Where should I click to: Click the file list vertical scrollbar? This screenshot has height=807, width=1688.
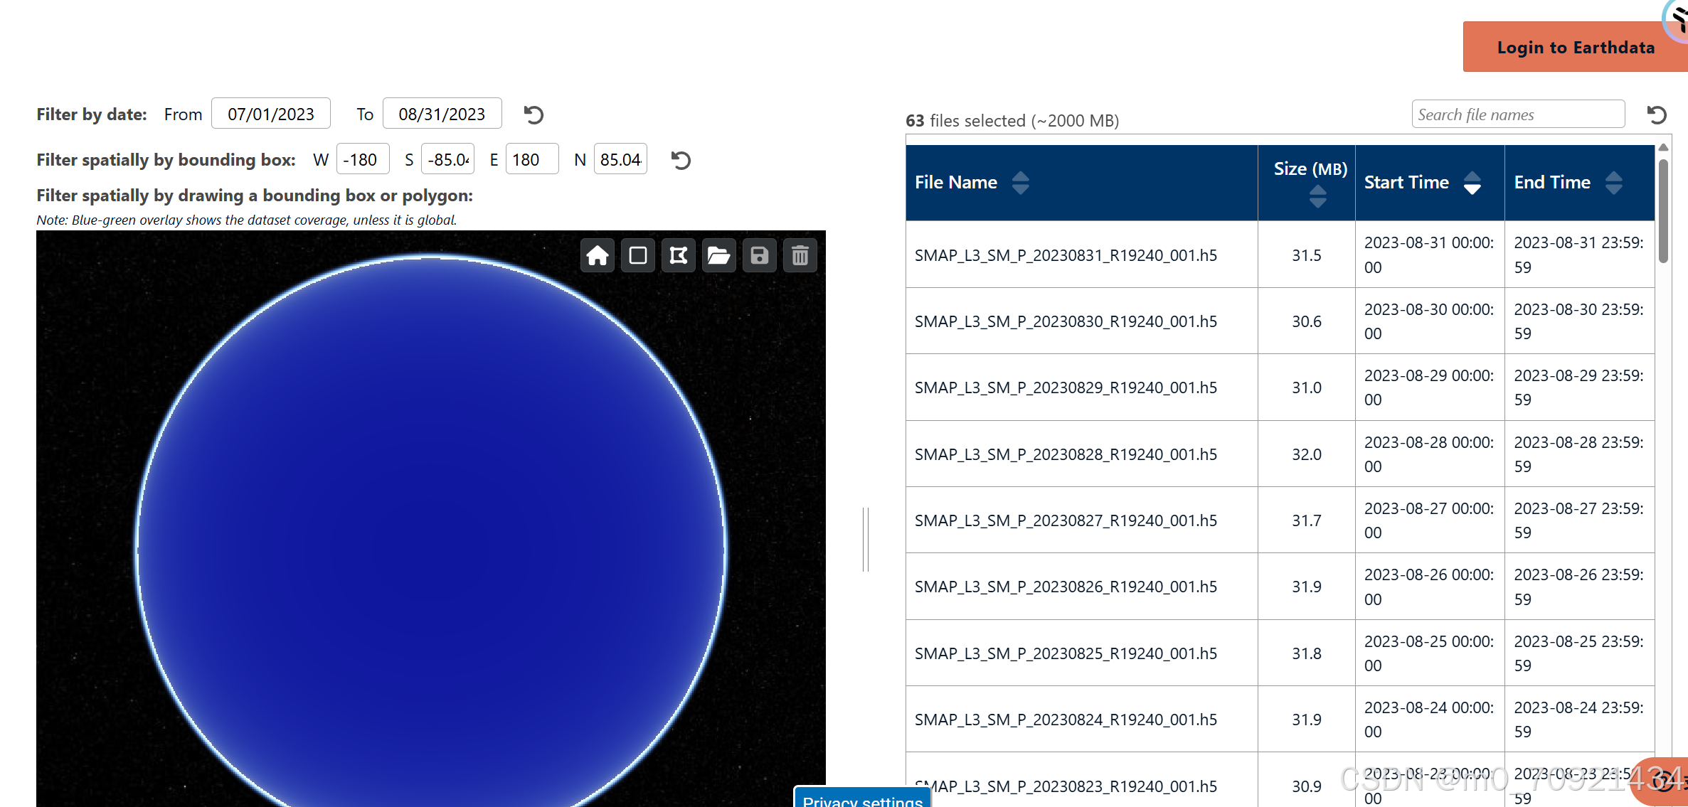pos(1663,212)
